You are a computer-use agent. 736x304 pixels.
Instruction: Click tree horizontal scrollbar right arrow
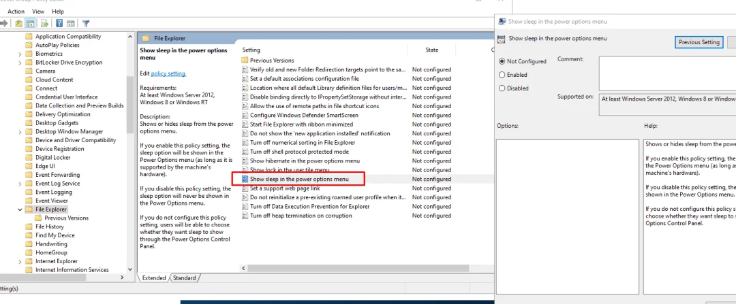pyautogui.click(x=121, y=277)
